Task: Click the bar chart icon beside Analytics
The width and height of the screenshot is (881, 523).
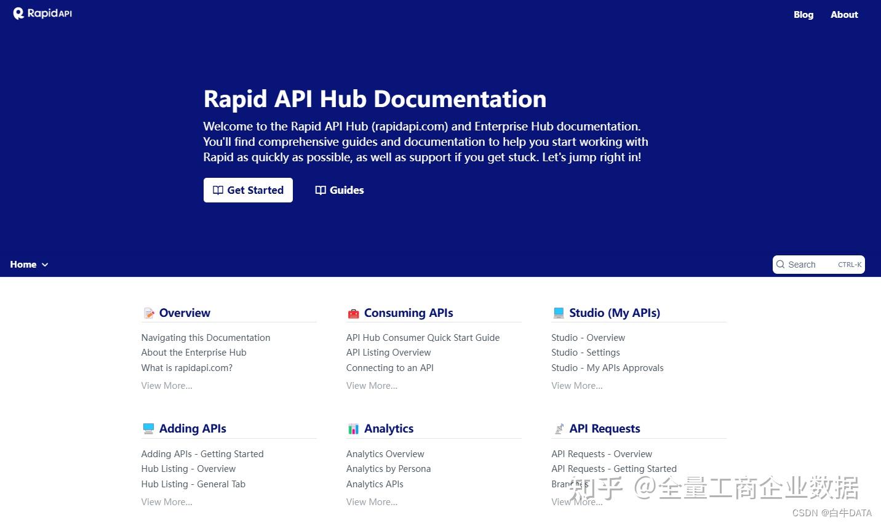Action: [x=353, y=429]
